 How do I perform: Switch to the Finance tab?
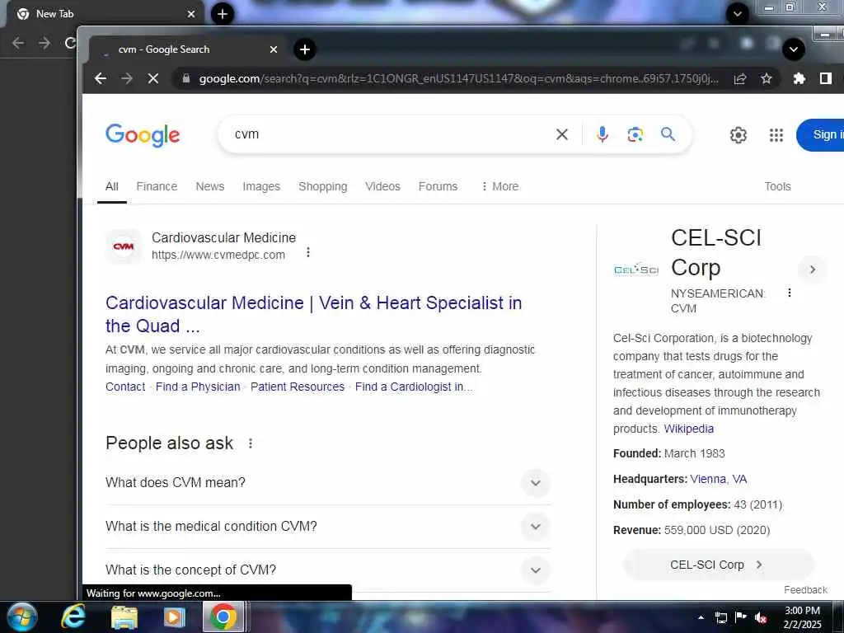click(x=157, y=186)
